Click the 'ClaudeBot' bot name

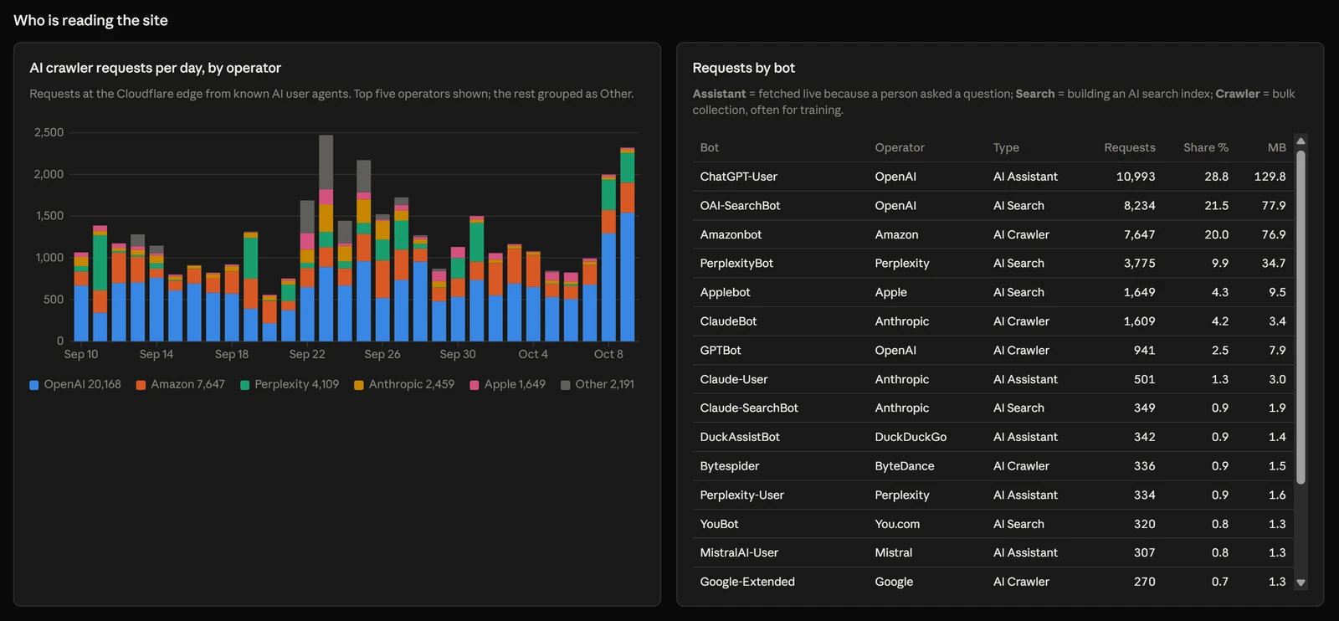point(729,321)
